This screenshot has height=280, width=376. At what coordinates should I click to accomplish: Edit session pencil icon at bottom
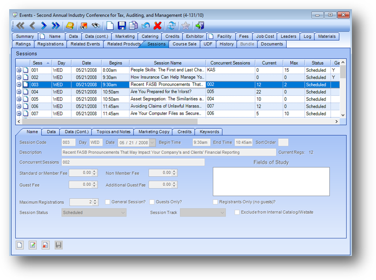coord(33,245)
